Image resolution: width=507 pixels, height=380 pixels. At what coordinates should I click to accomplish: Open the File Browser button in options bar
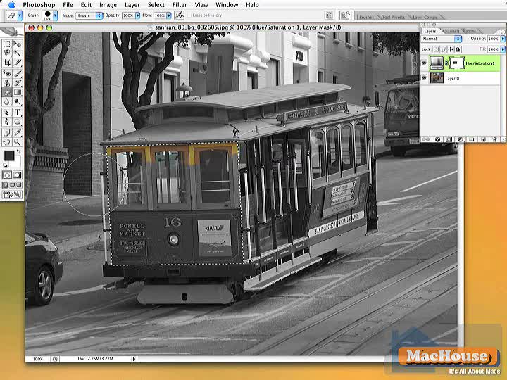[329, 15]
